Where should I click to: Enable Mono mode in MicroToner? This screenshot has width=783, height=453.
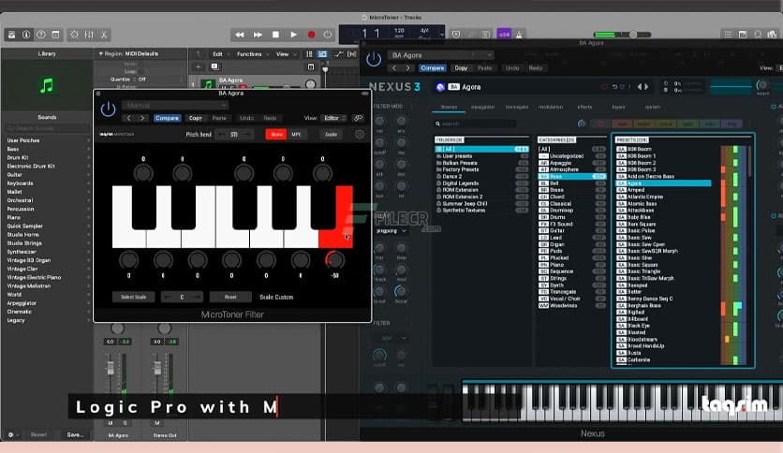click(x=275, y=134)
